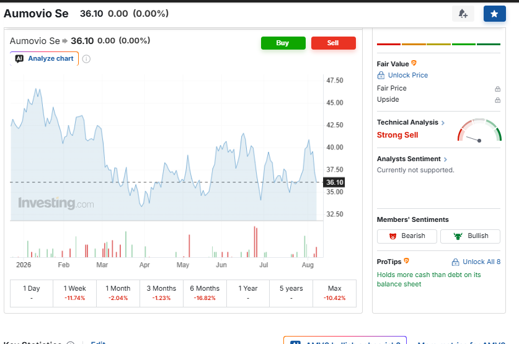Select the 3 Months range tab
The image size is (519, 344).
point(161,293)
